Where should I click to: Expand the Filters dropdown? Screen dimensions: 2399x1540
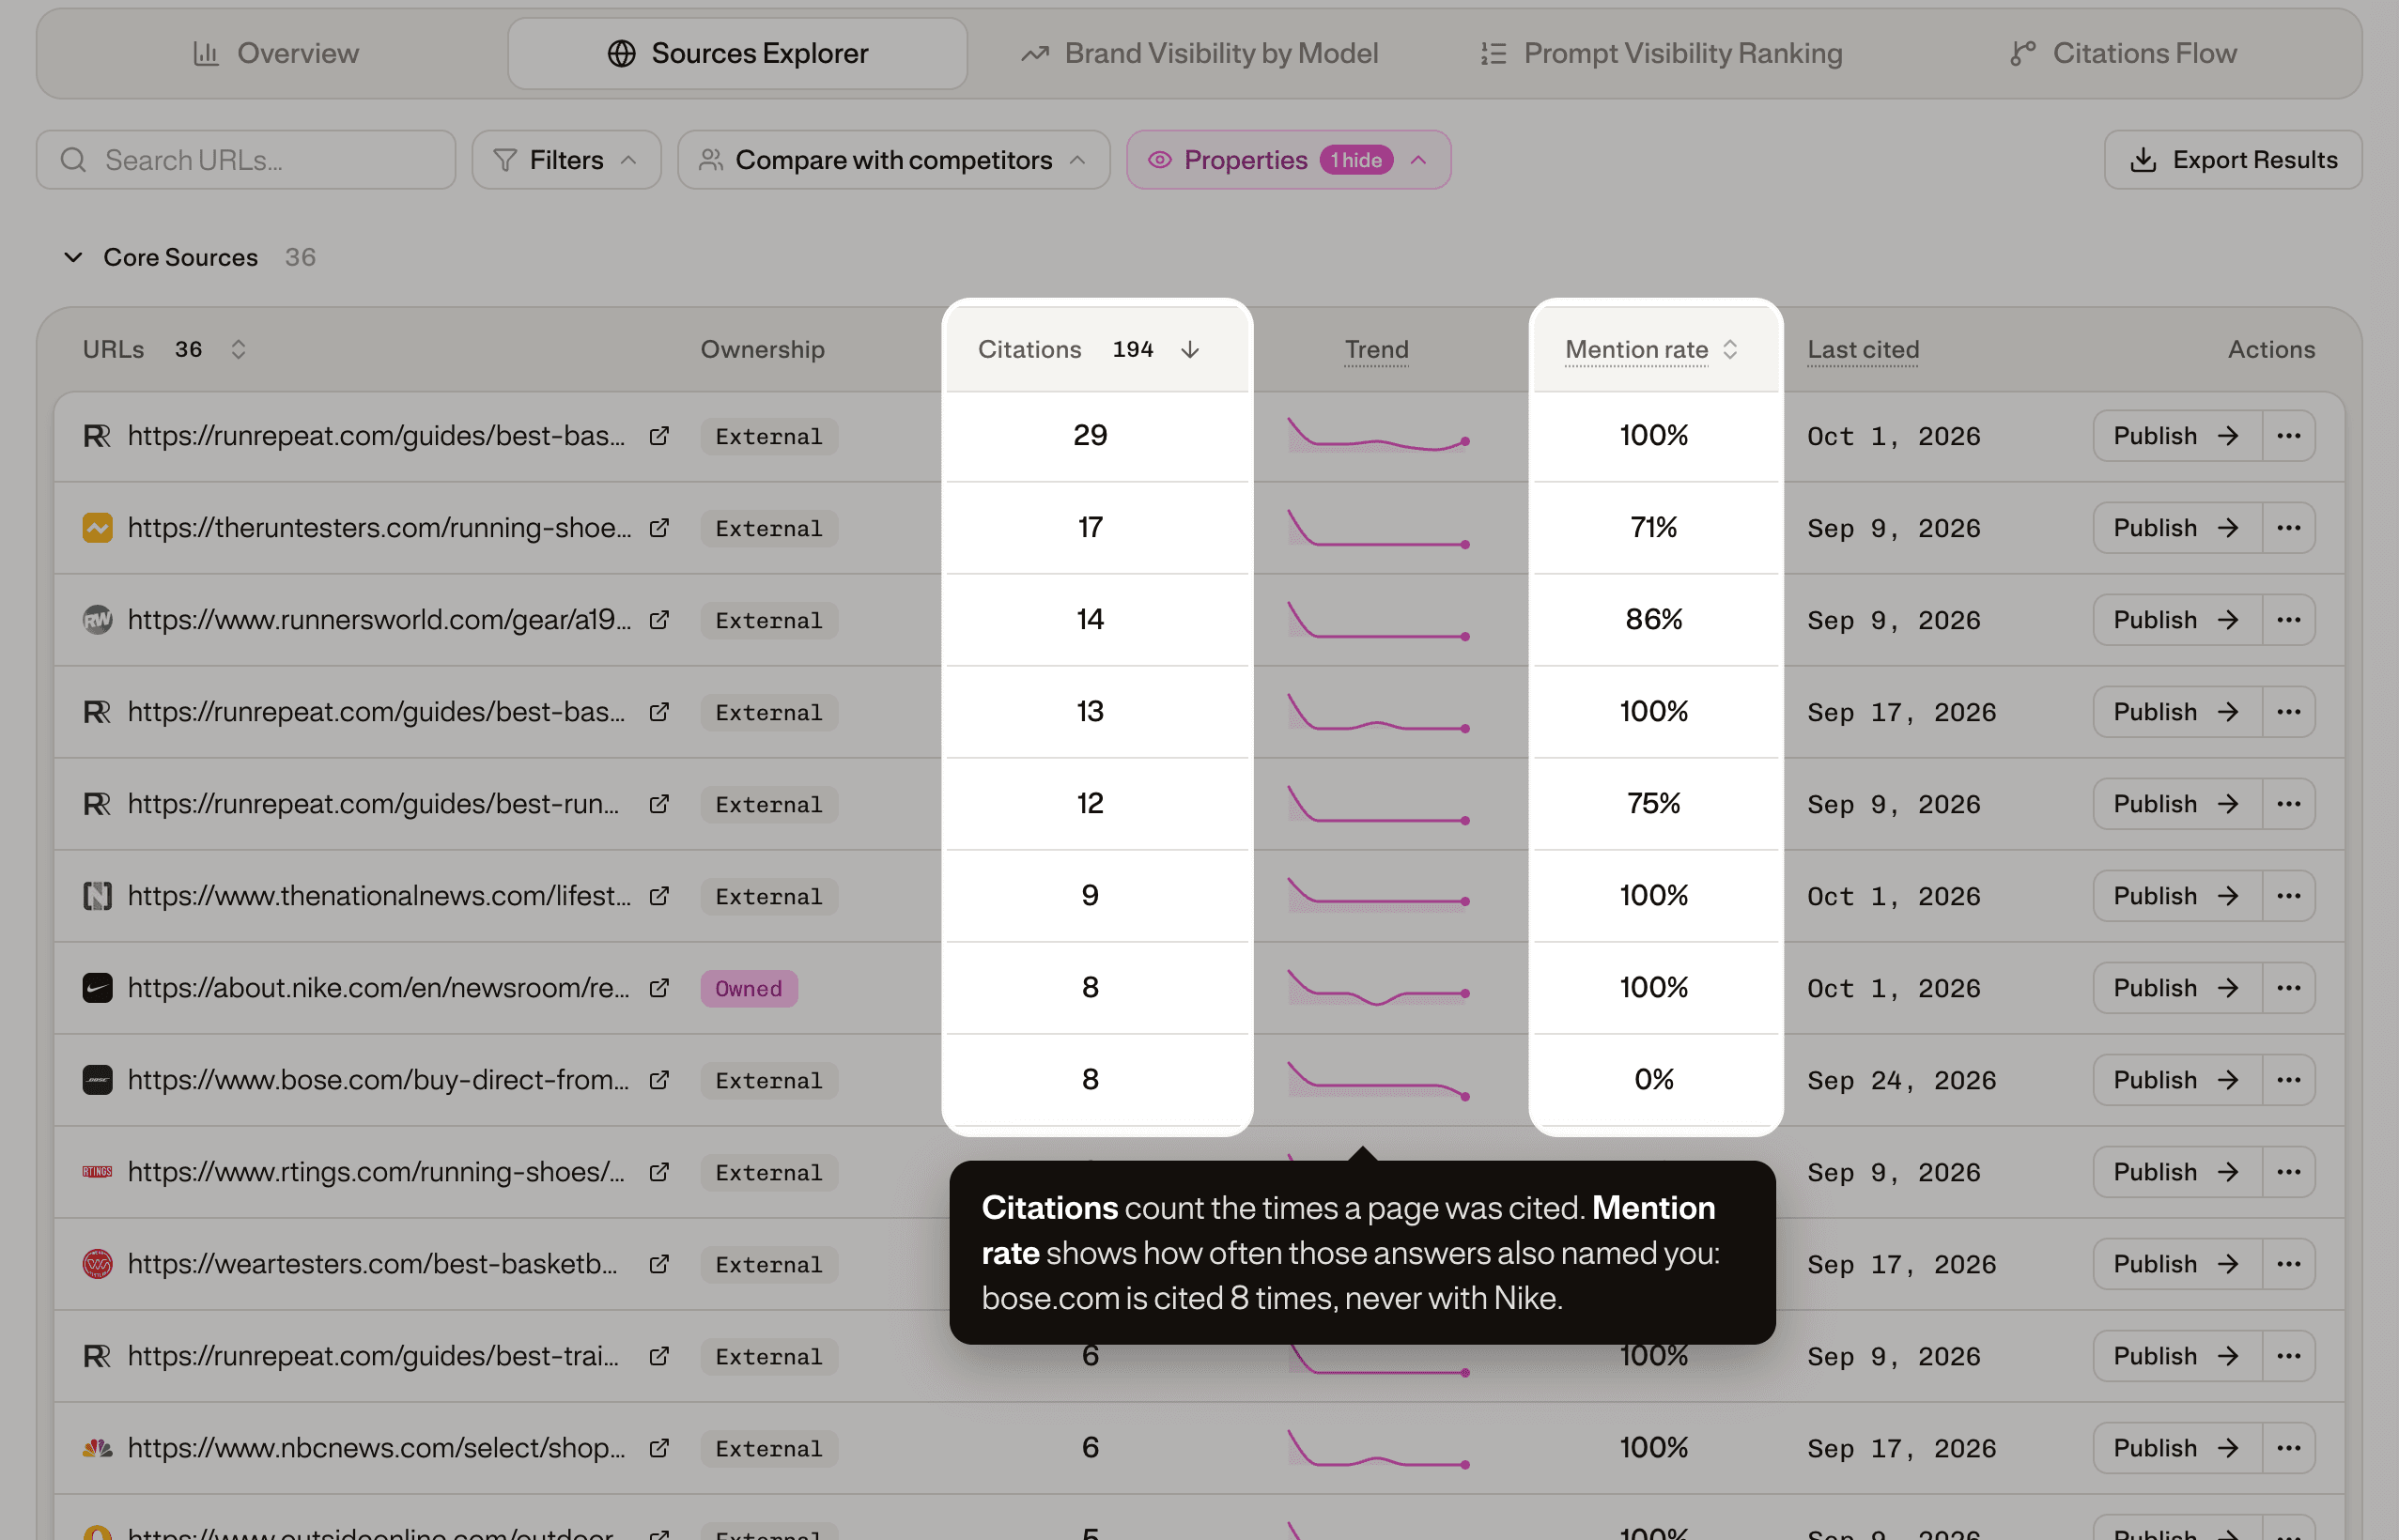click(567, 160)
